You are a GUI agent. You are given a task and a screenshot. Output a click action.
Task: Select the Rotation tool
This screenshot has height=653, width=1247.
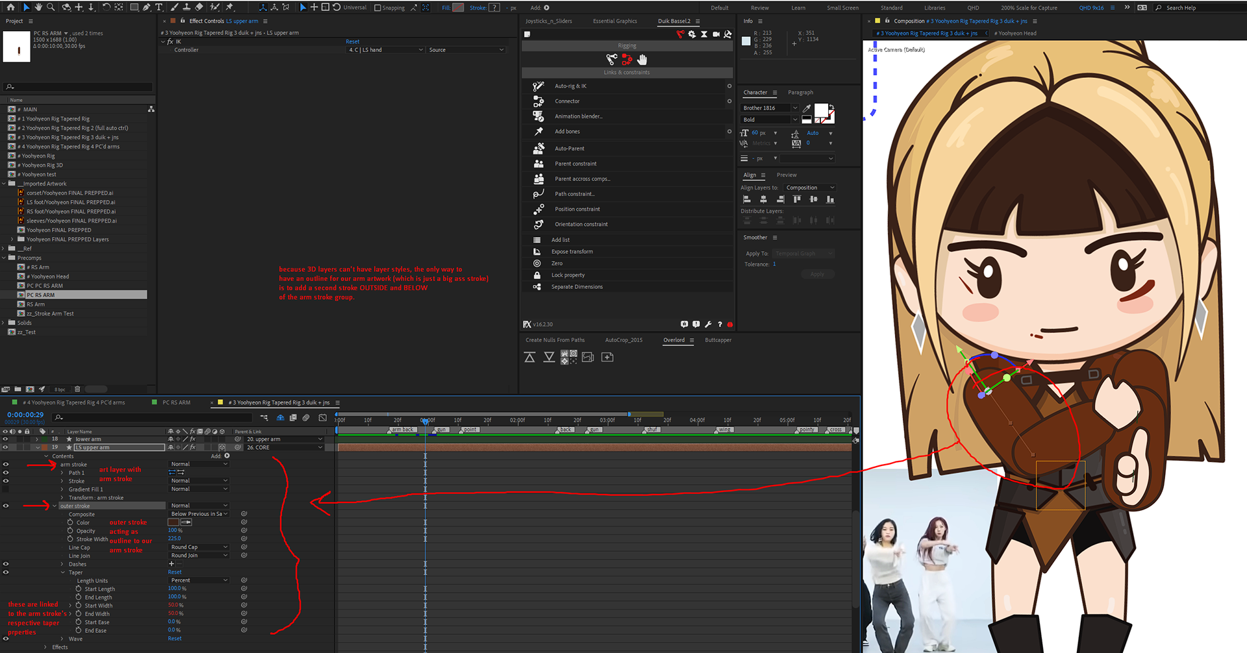pyautogui.click(x=107, y=7)
